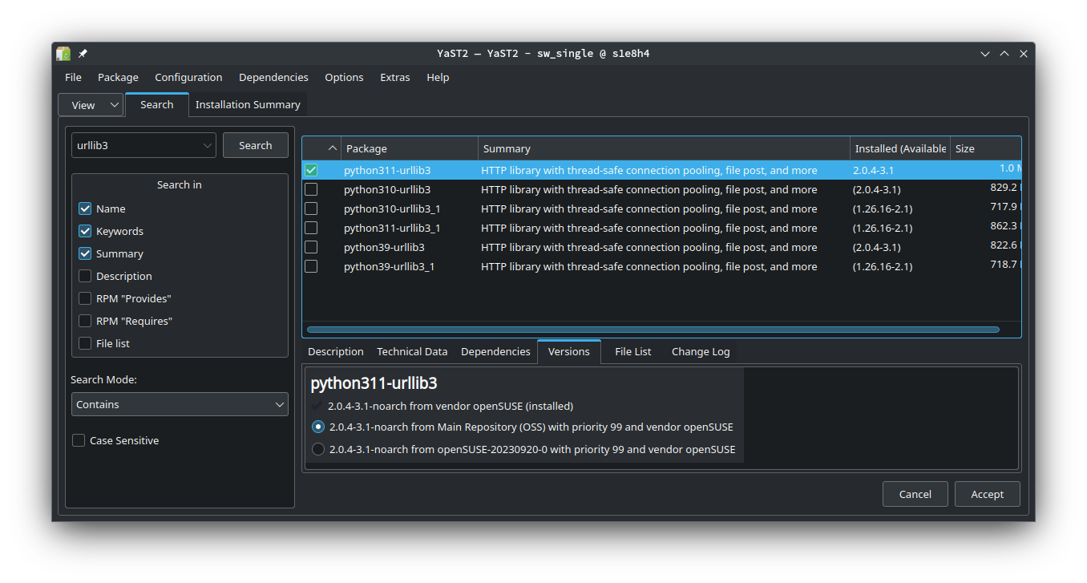Switch to the Change Log tab

[700, 351]
